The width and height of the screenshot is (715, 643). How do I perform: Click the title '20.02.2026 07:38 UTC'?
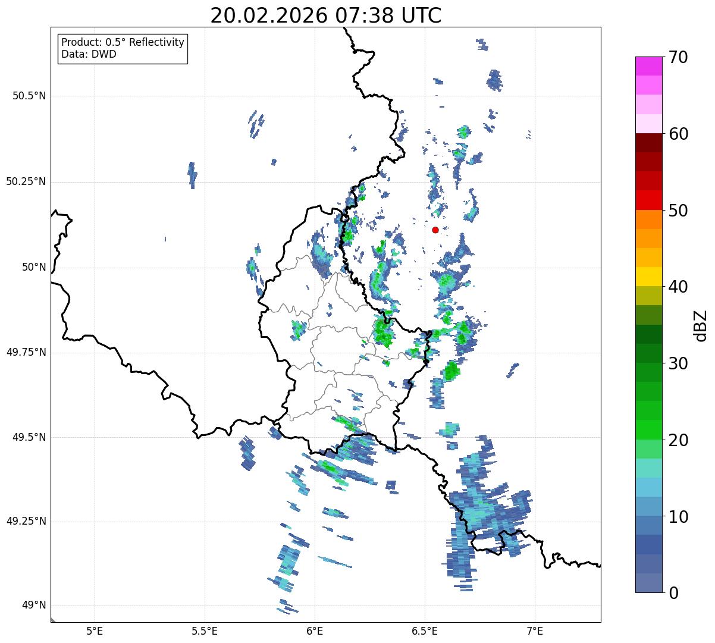[326, 15]
